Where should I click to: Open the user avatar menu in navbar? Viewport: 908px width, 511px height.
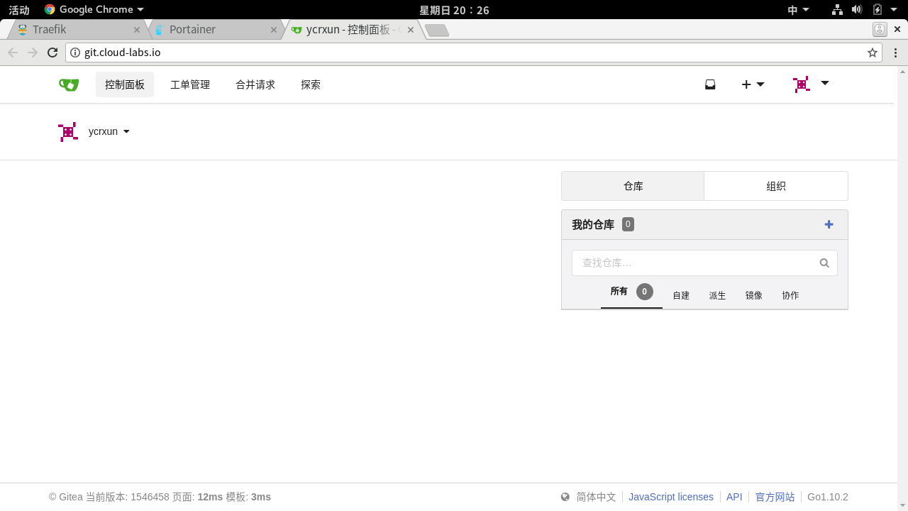[811, 84]
